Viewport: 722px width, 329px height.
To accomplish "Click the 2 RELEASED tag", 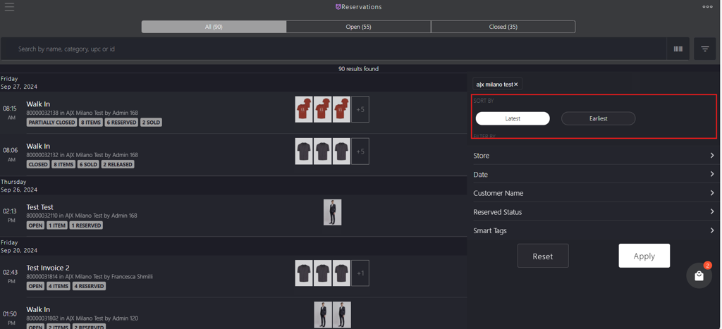I will (118, 164).
